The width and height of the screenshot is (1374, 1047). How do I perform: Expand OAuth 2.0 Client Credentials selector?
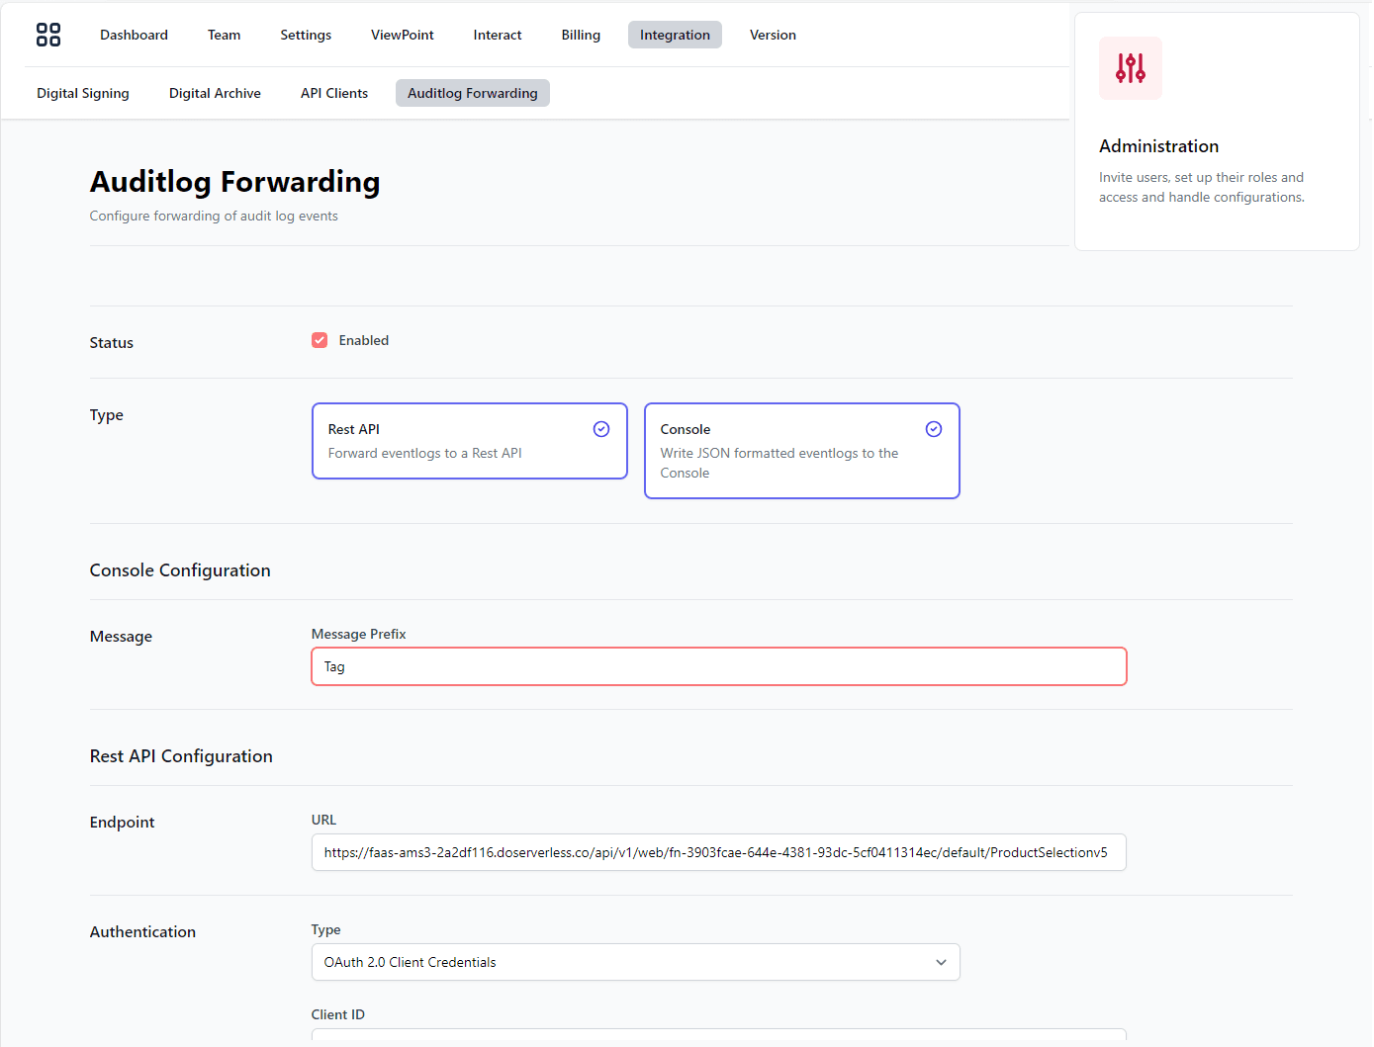[x=635, y=961]
